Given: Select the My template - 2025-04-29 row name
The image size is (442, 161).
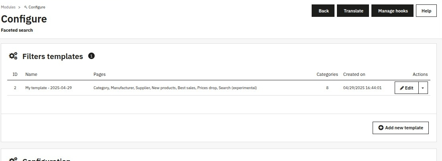Looking at the screenshot, I should (x=49, y=88).
